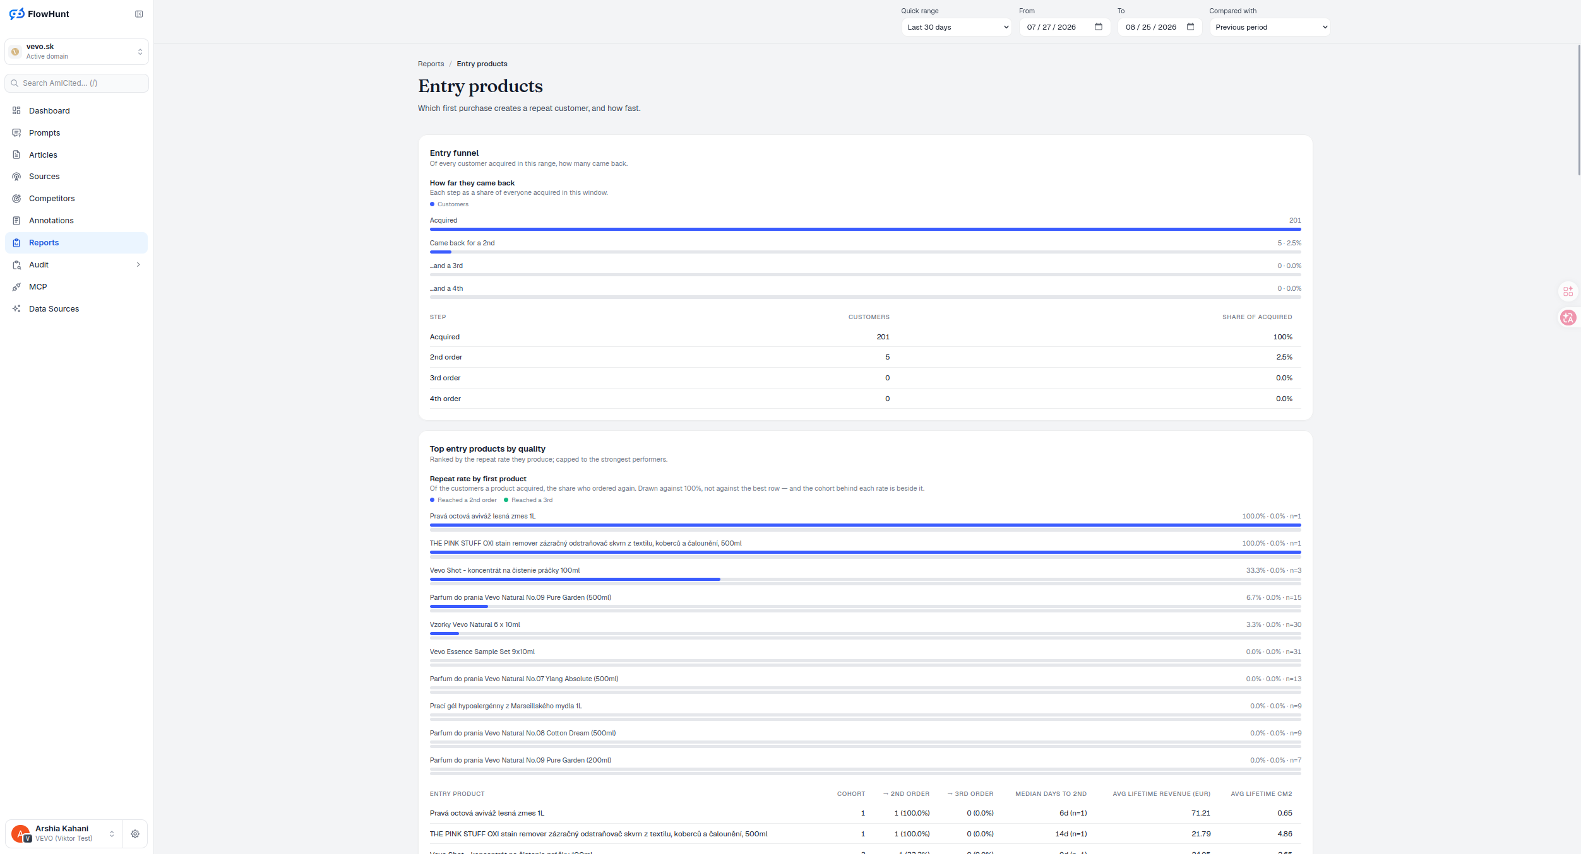This screenshot has width=1581, height=854.
Task: Open Articles section
Action: (x=76, y=155)
